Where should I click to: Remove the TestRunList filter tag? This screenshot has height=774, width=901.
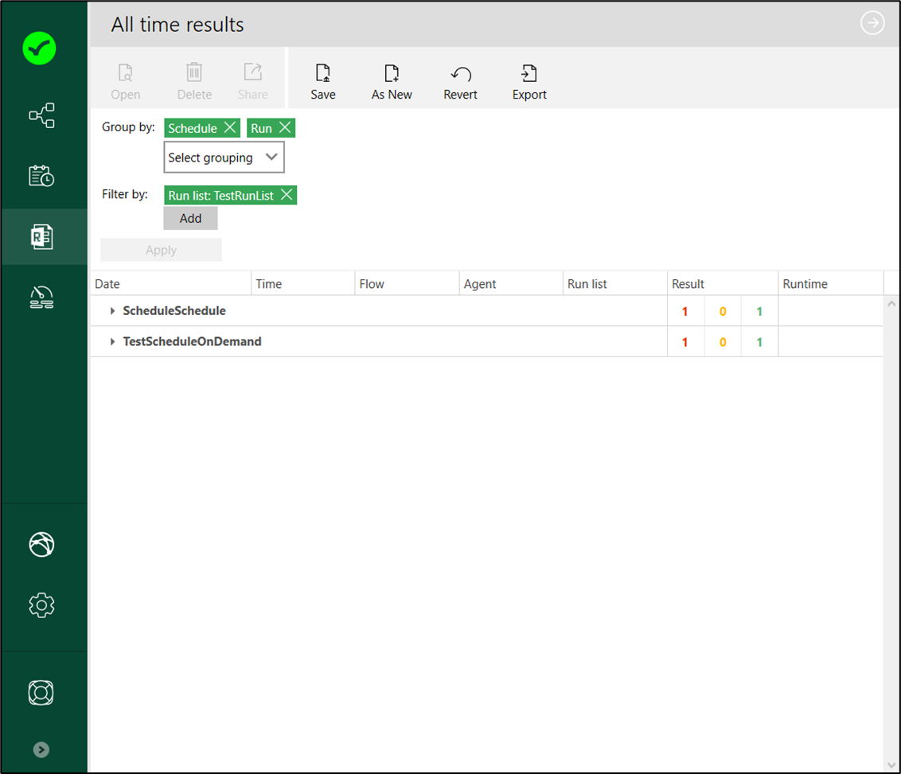click(287, 195)
